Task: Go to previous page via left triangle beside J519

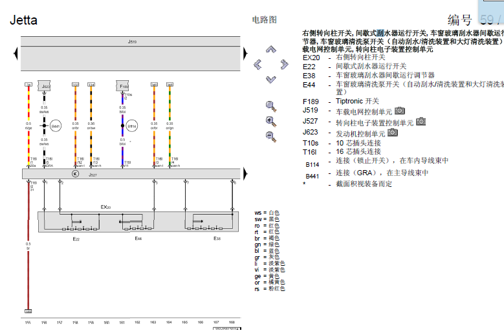Action: pyautogui.click(x=16, y=53)
